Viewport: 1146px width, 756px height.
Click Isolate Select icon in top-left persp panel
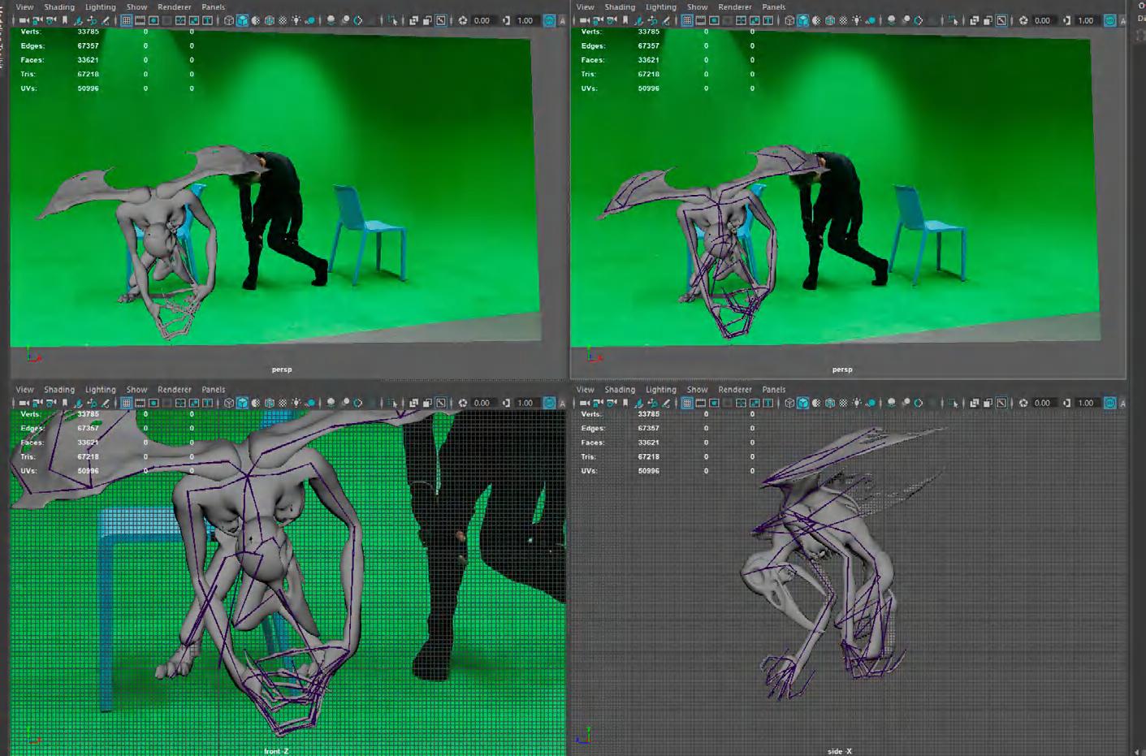tap(394, 20)
